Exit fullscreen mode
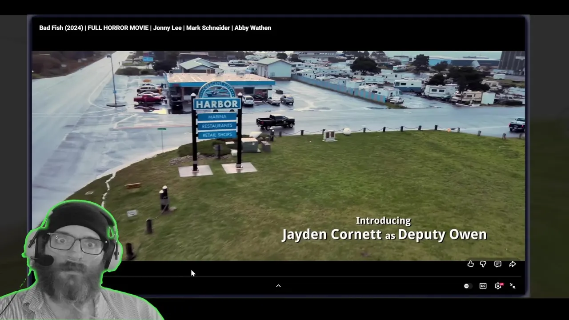The width and height of the screenshot is (569, 320). pos(513,286)
